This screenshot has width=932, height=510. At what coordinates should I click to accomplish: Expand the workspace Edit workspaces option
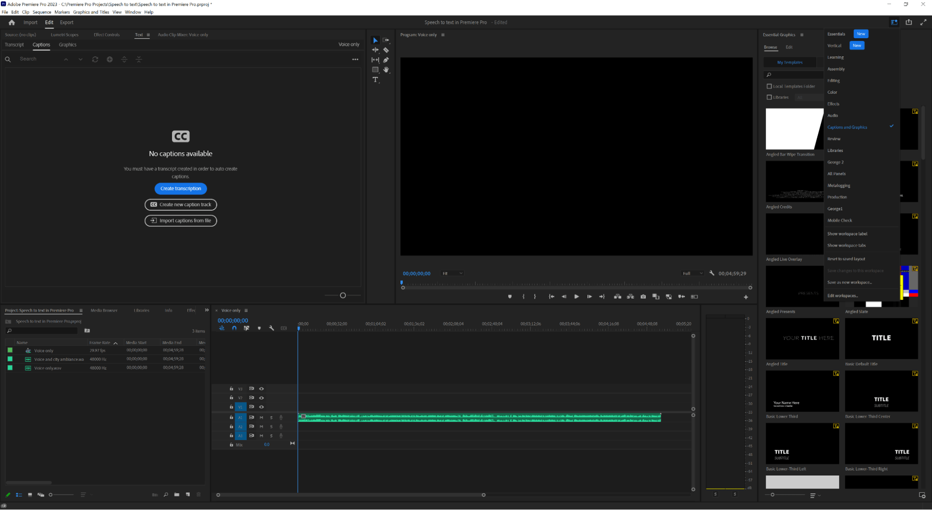pyautogui.click(x=843, y=295)
